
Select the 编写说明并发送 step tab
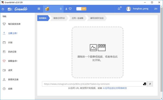(x=97, y=18)
